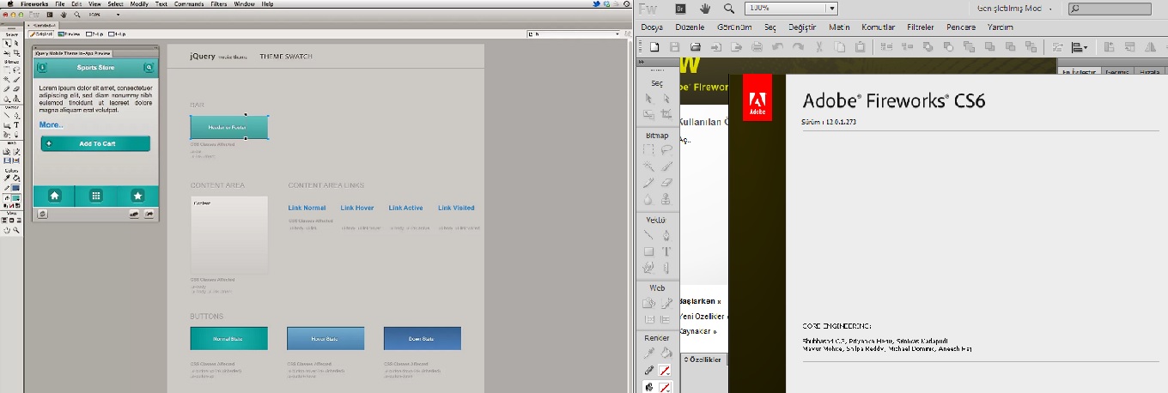Click the Link Normal sample link
The image size is (1168, 393).
[307, 208]
